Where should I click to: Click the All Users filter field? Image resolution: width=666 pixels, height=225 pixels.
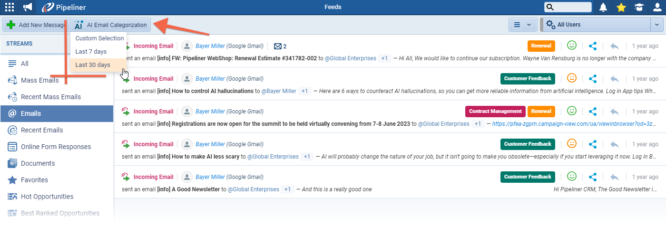(x=596, y=25)
